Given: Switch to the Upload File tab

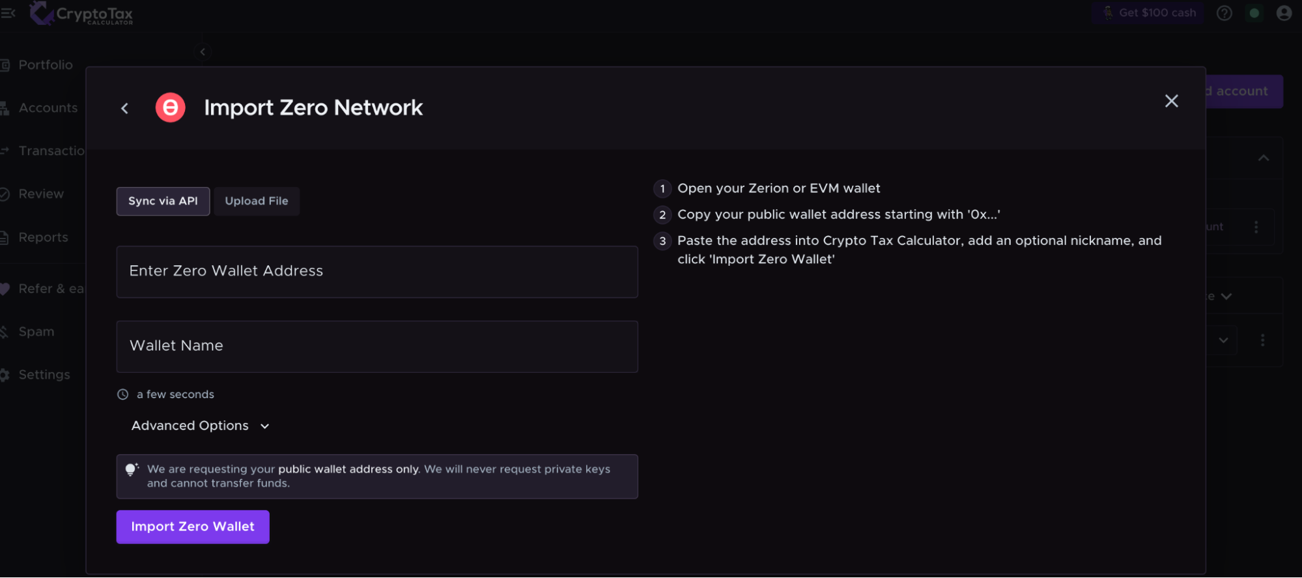Looking at the screenshot, I should point(257,201).
